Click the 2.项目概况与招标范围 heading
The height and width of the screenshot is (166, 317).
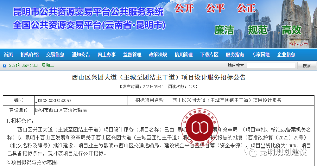[33, 163]
